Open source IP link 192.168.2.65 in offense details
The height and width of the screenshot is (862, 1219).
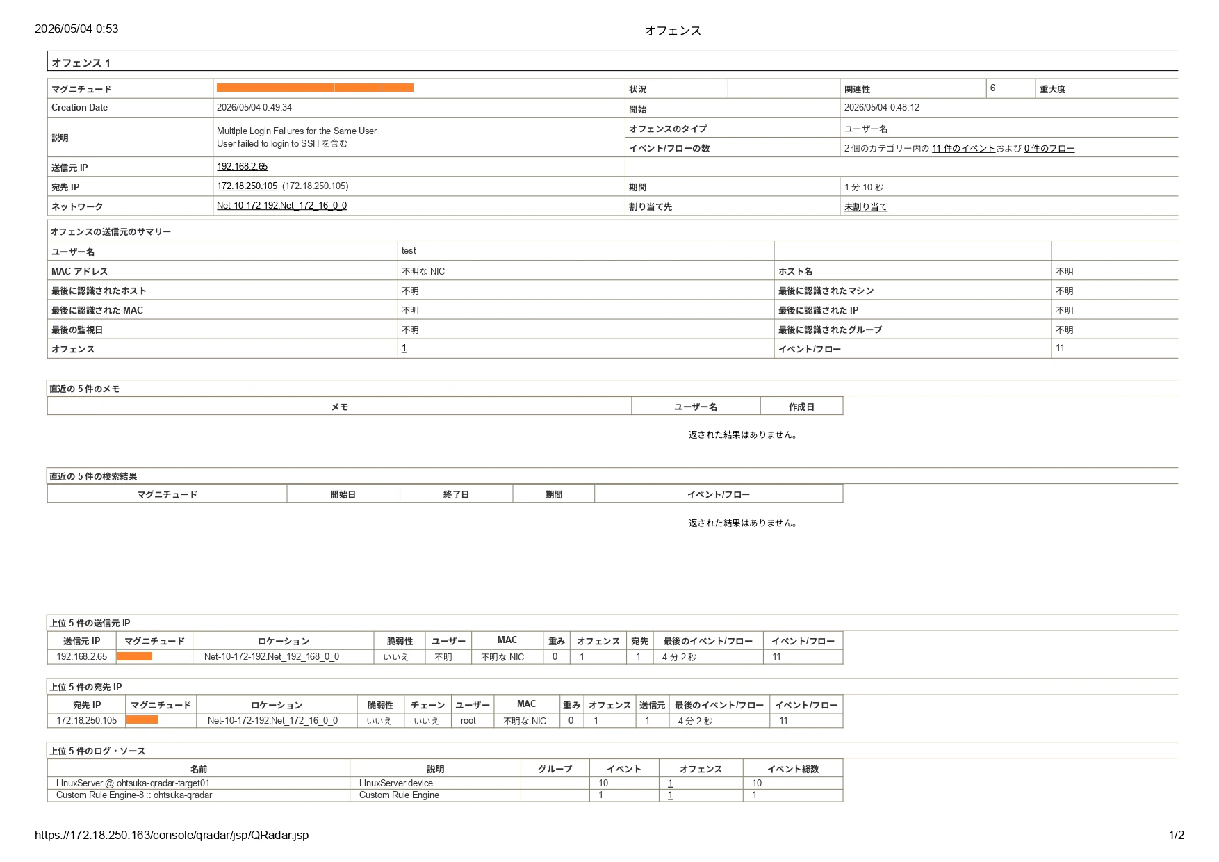point(242,167)
